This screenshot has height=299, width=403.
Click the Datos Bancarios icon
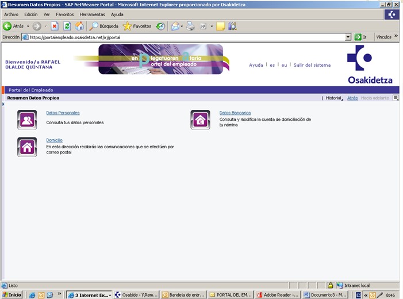coord(200,120)
